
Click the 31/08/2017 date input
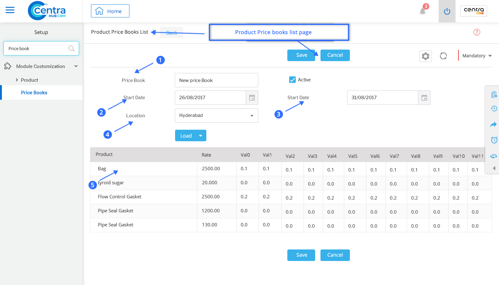pyautogui.click(x=383, y=98)
